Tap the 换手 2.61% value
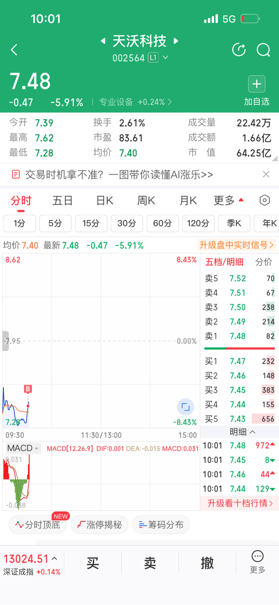This screenshot has width=279, height=605. 132,123
